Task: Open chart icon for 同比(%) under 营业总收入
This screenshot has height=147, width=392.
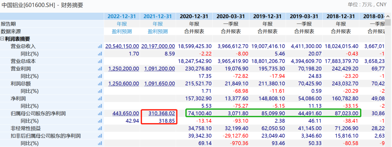Action: tap(100, 54)
